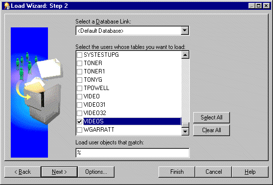Uncheck the VIDEO5 user checkbox

click(80, 121)
